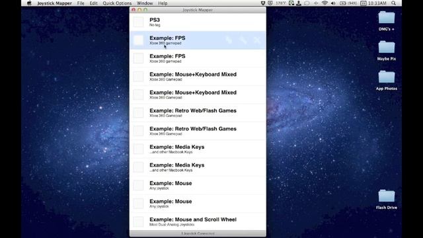Viewport: 423px width, 238px height.
Task: Close the Joystick Mapper window with the red button
Action: pos(134,10)
